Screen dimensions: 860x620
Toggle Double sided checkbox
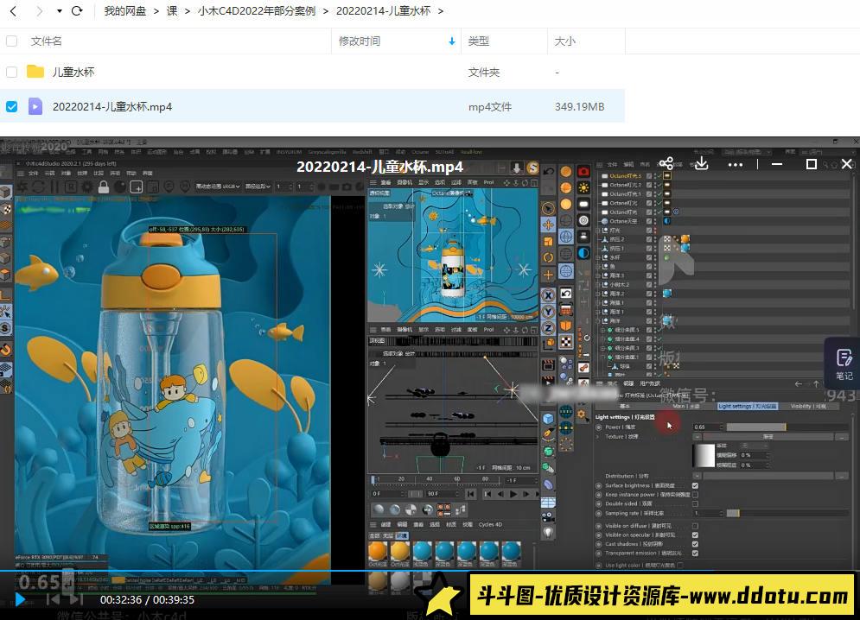tap(696, 503)
